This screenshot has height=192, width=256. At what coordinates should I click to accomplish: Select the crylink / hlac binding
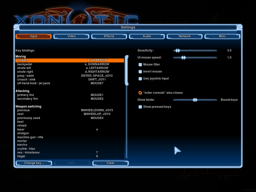click(70, 148)
